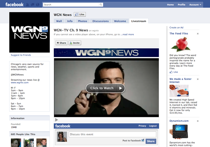This screenshot has height=147, width=210.
Task: Click the blue Share button in comment box
Action: point(151,141)
